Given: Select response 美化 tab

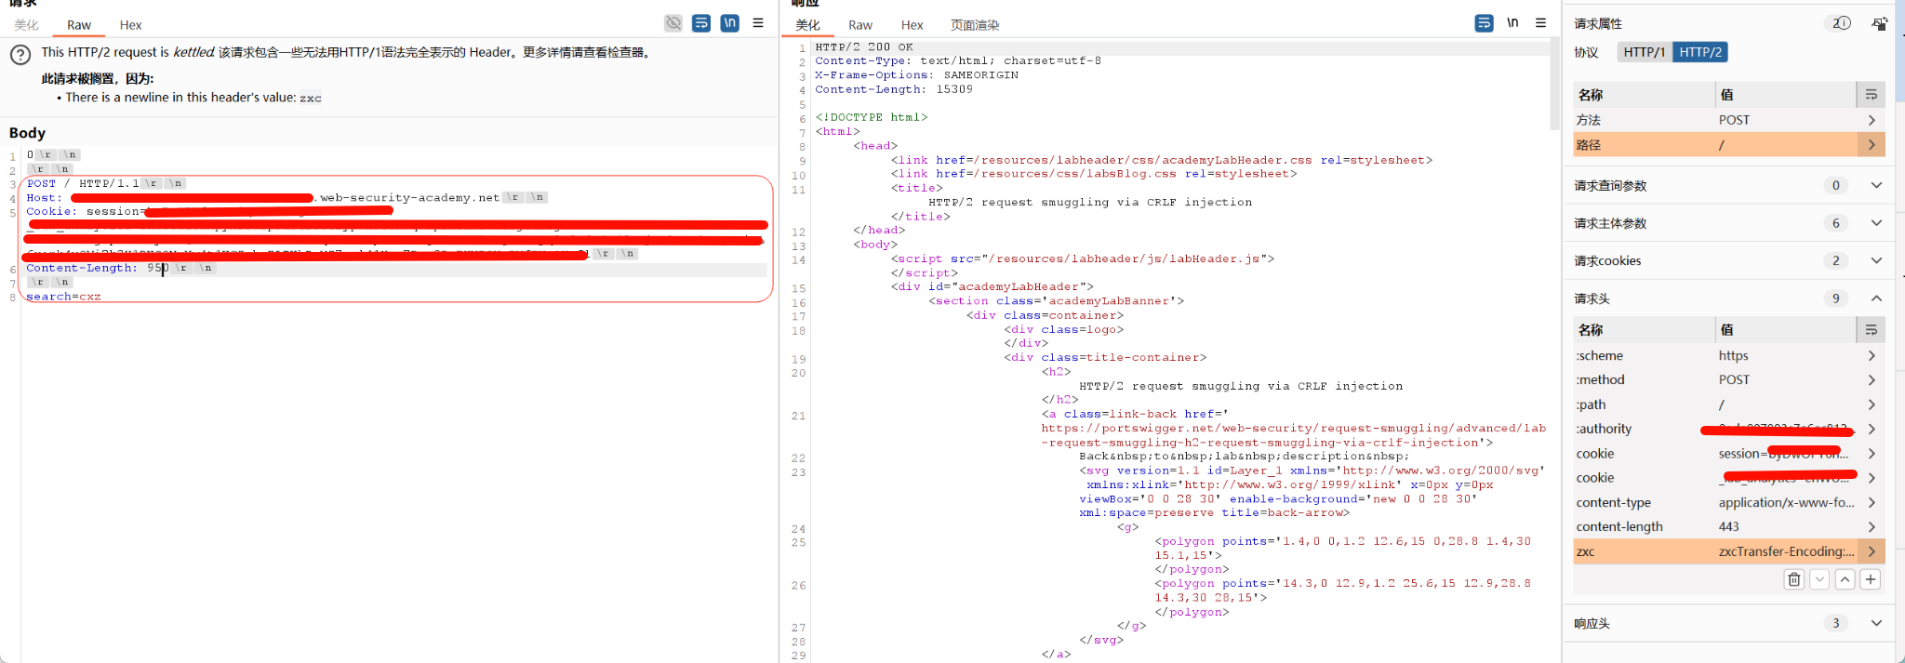Looking at the screenshot, I should click(808, 25).
